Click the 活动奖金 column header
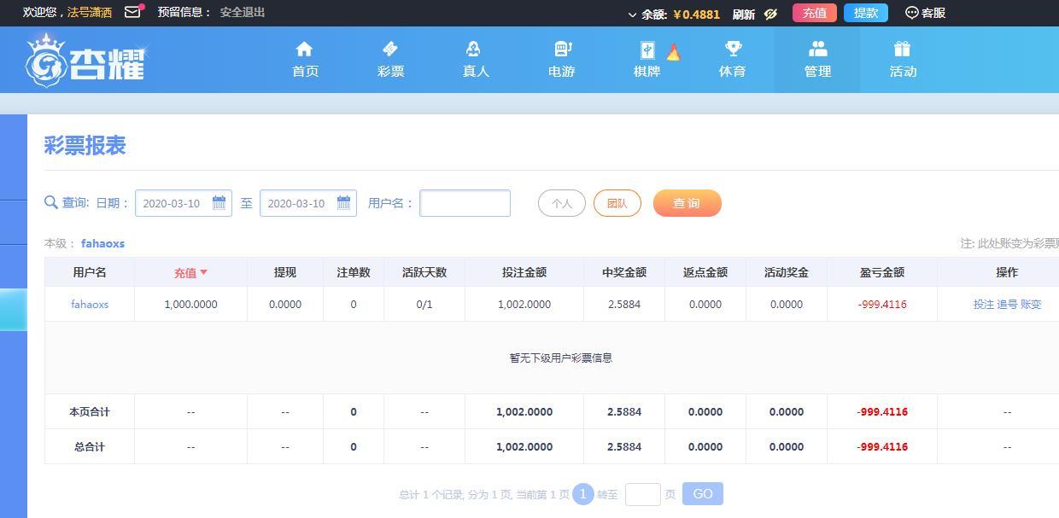The height and width of the screenshot is (518, 1059). pos(787,272)
